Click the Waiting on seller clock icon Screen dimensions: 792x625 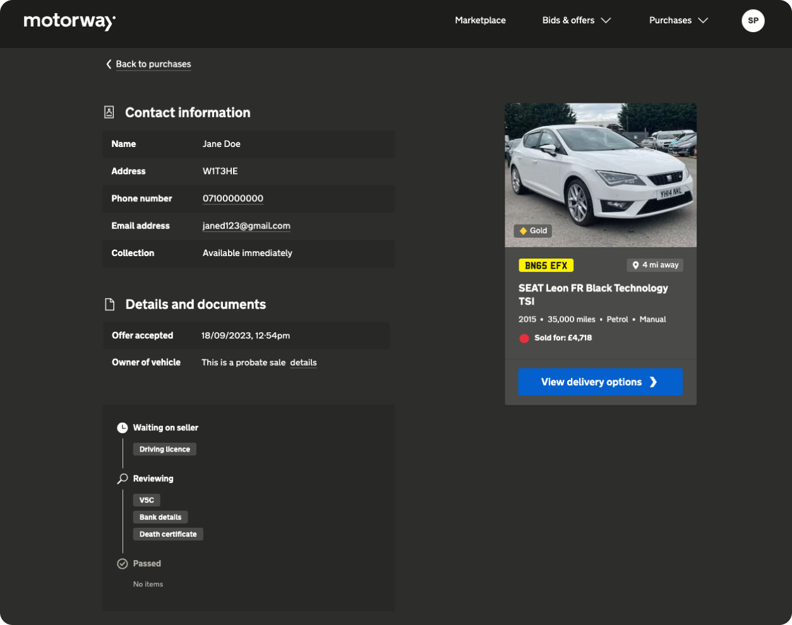(x=123, y=428)
